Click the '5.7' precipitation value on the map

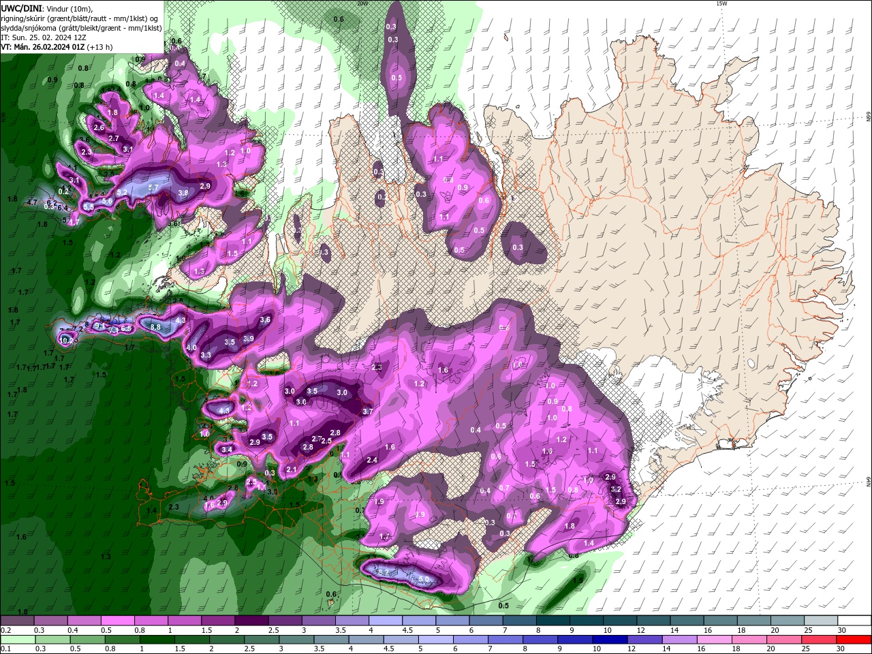coord(153,187)
